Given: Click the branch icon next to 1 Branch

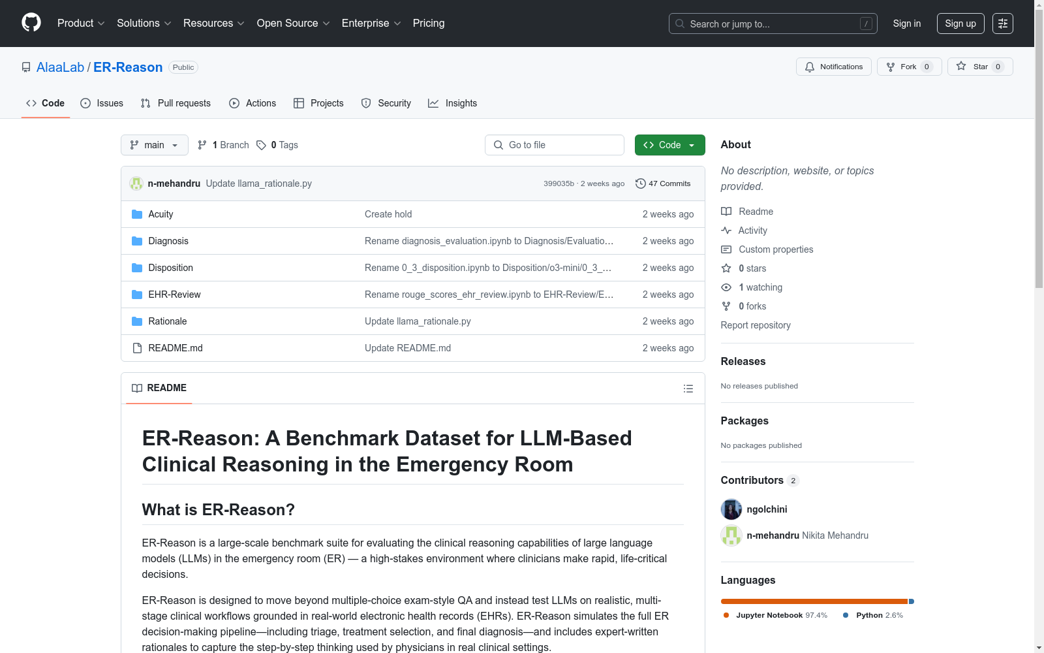Looking at the screenshot, I should coord(202,145).
